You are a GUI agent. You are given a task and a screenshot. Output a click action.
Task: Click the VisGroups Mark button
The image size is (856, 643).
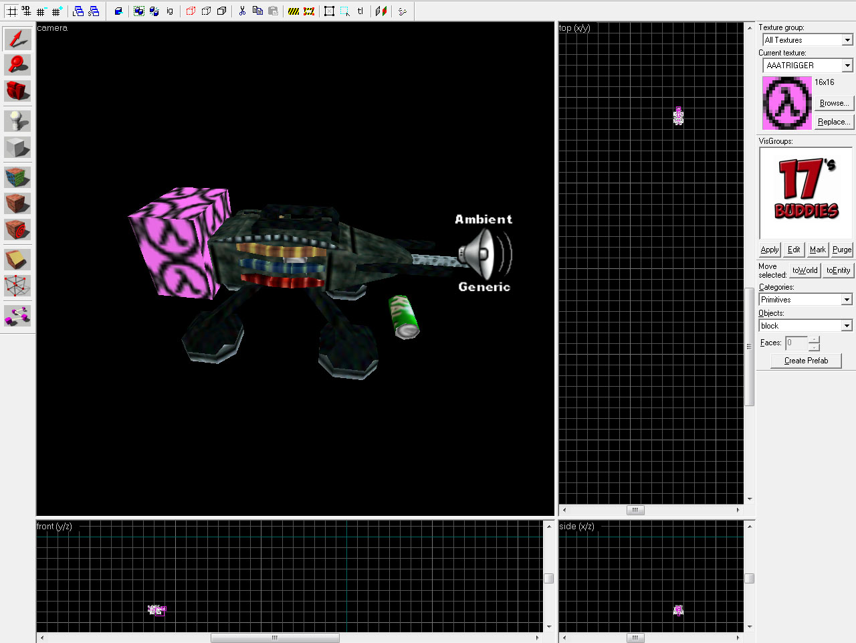coord(818,250)
